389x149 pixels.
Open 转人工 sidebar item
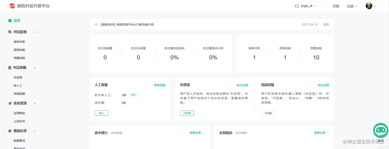[18, 86]
